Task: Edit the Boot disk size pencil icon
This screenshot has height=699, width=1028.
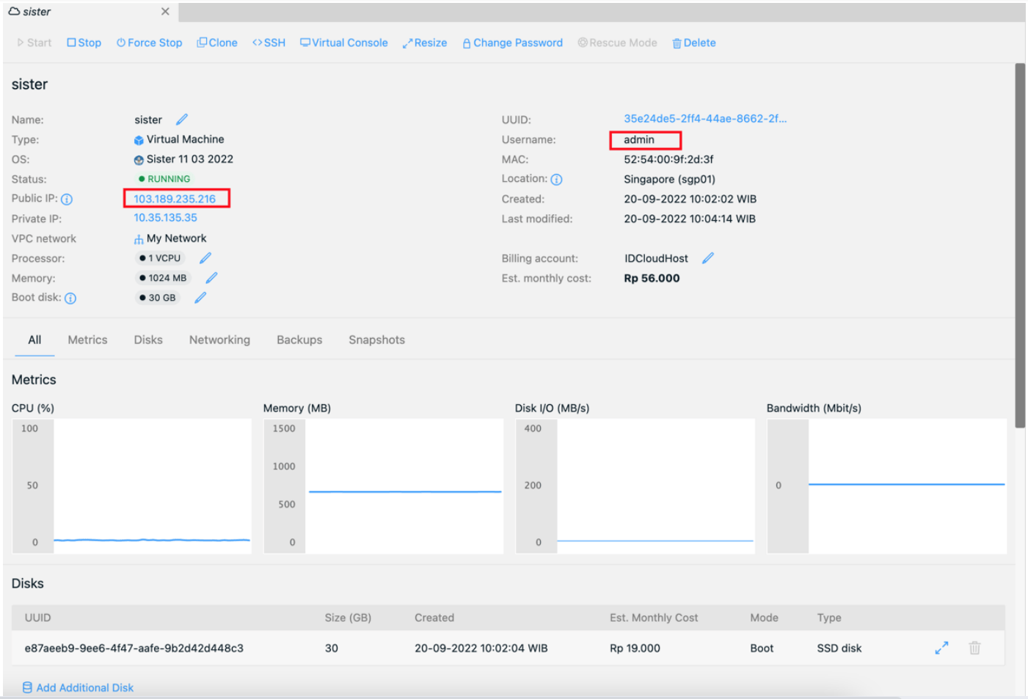Action: pos(200,298)
